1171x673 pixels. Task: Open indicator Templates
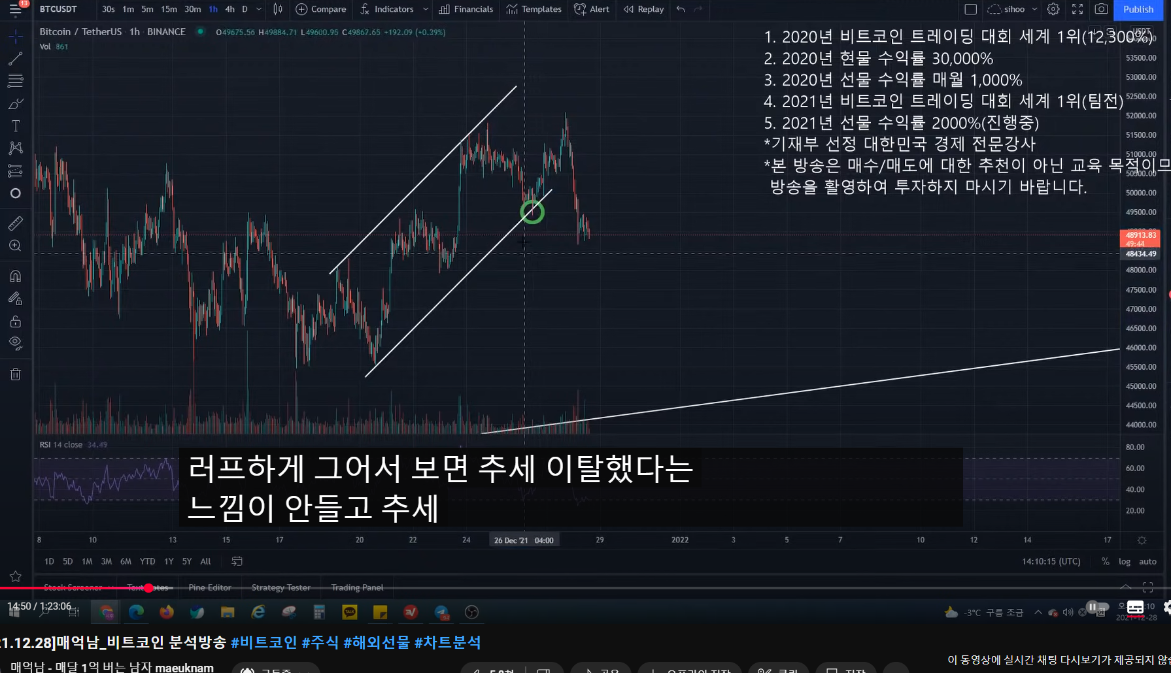[x=534, y=9]
